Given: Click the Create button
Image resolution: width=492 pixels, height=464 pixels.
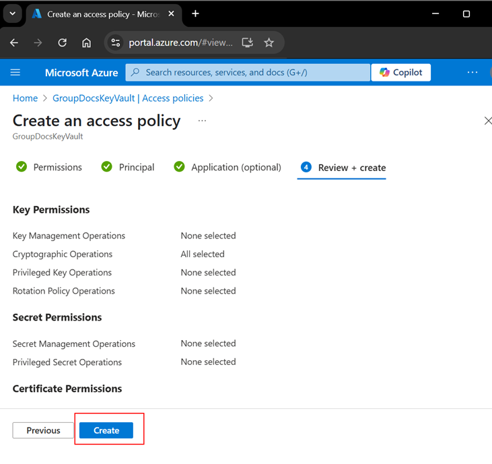Looking at the screenshot, I should (x=106, y=430).
